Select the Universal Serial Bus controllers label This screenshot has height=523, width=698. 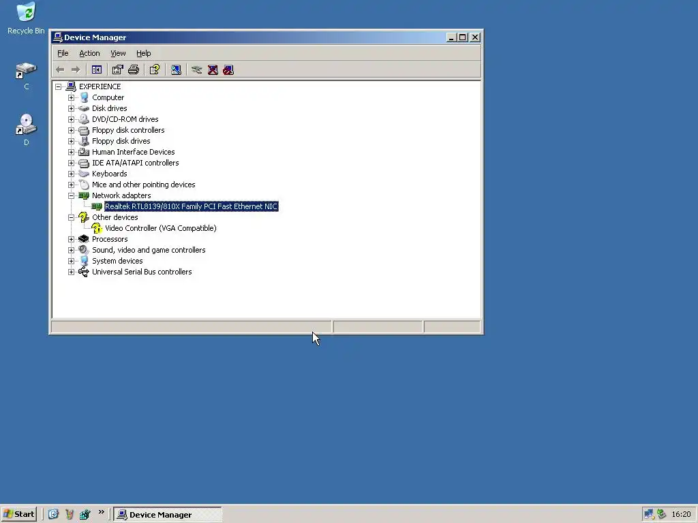click(x=142, y=272)
